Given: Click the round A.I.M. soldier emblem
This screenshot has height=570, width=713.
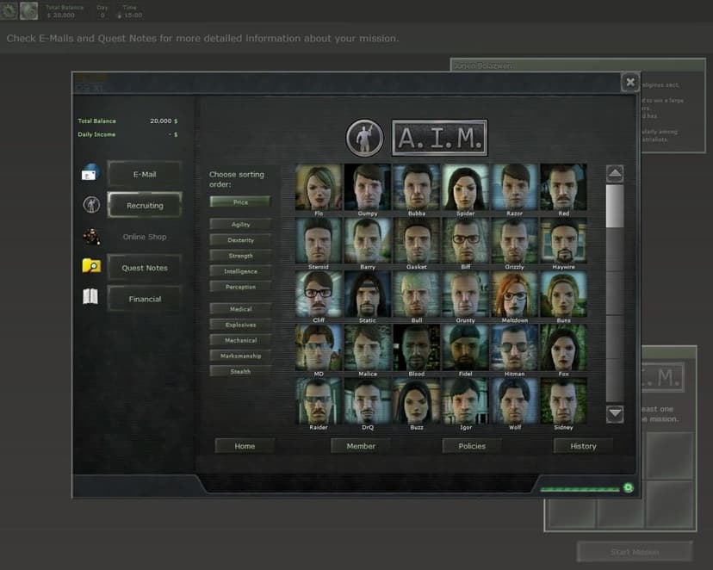Looking at the screenshot, I should (364, 137).
